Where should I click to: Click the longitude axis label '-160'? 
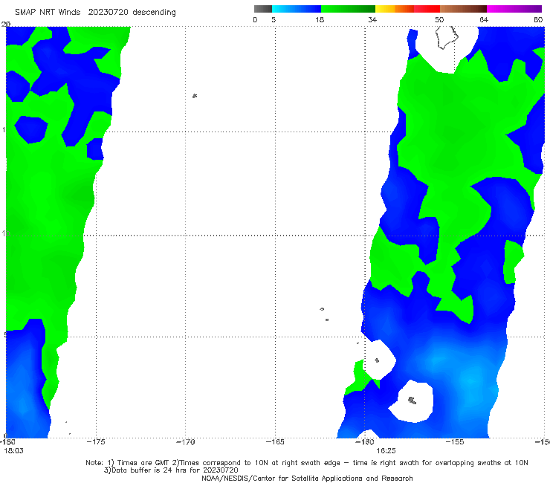point(365,442)
